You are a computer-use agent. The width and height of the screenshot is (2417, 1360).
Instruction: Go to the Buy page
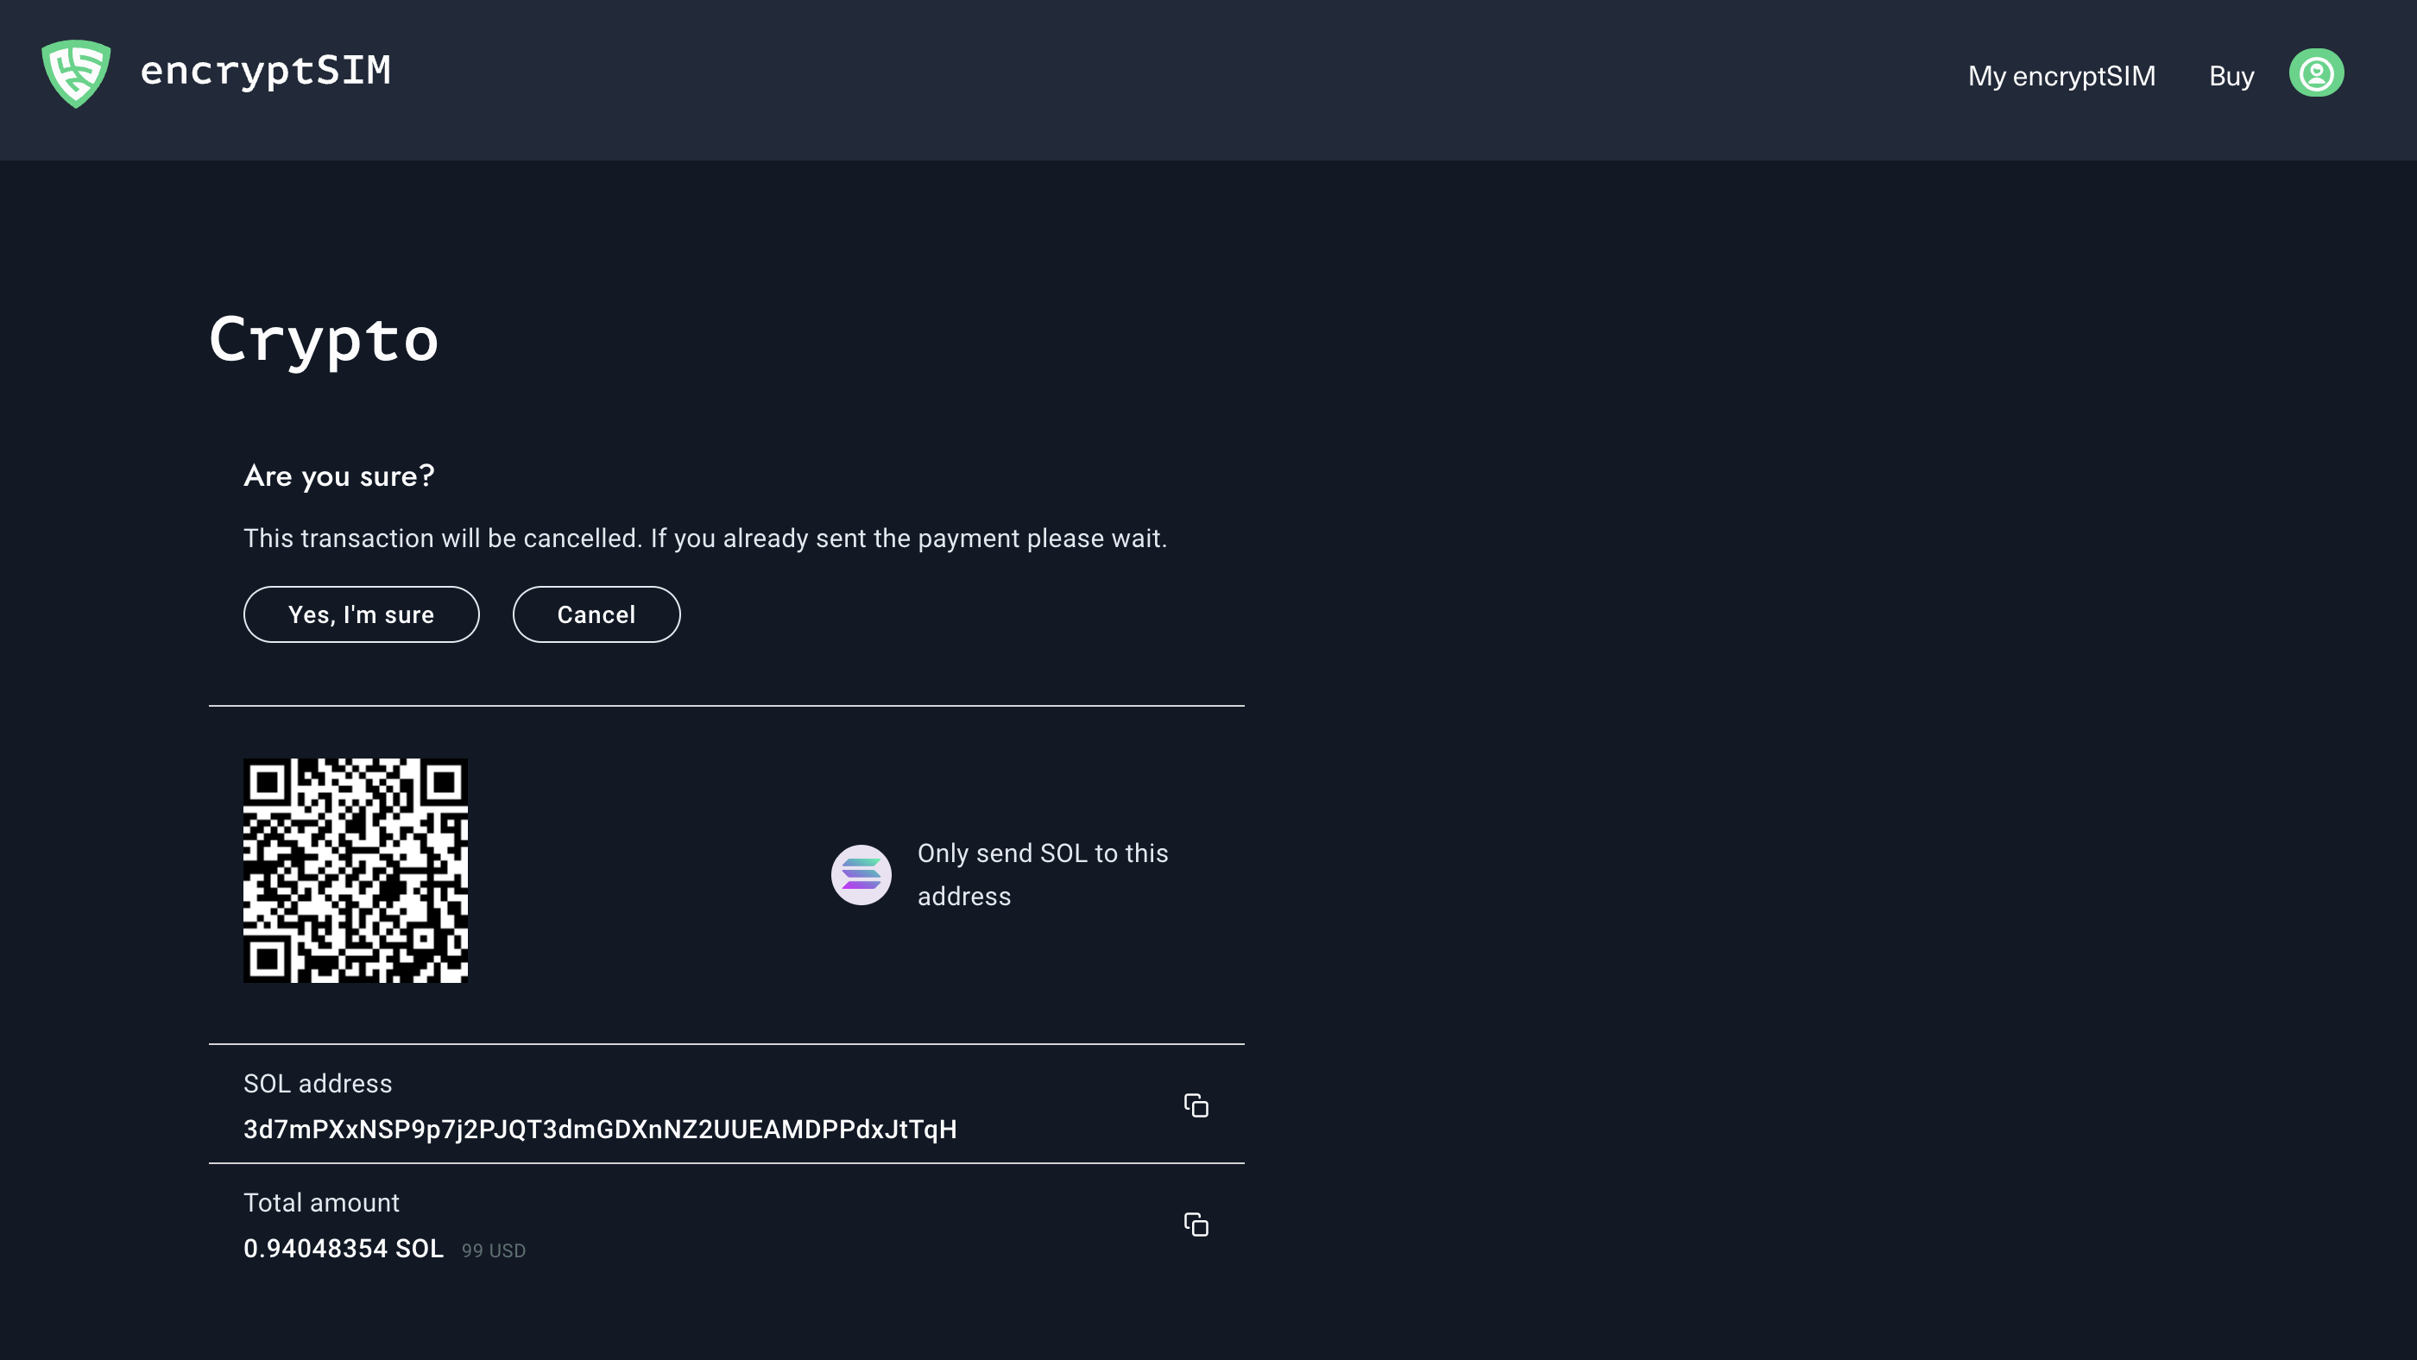(2231, 76)
